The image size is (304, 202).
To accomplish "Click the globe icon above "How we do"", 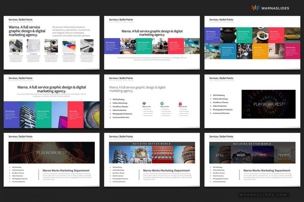I will coord(161,103).
